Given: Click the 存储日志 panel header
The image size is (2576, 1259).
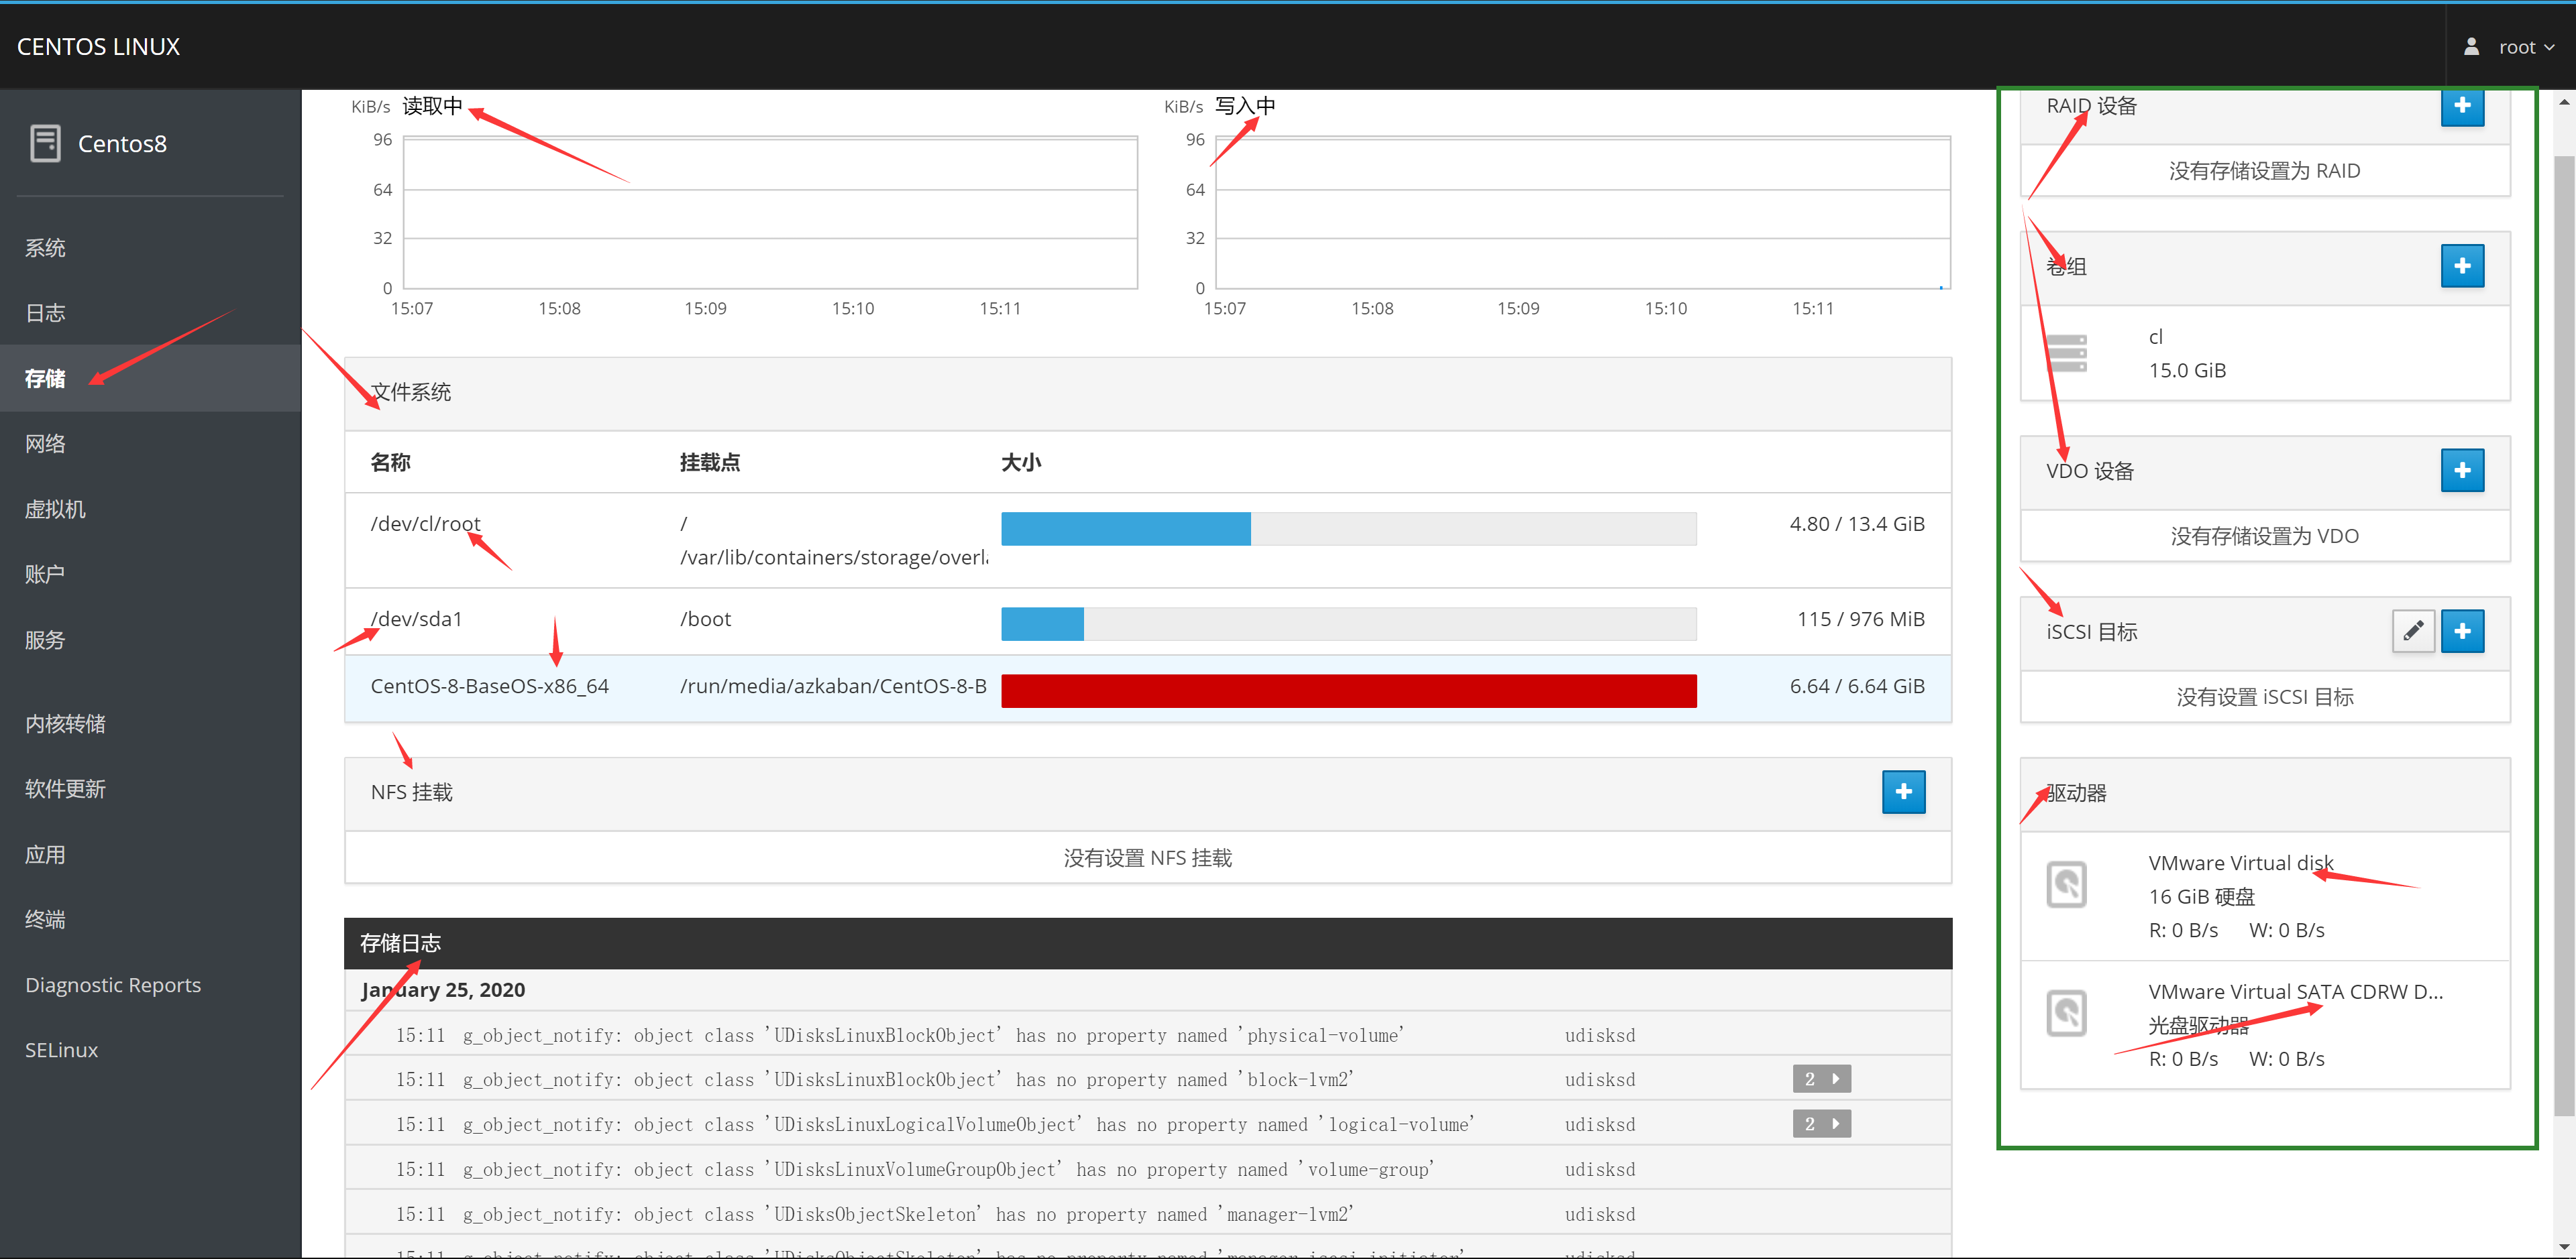Looking at the screenshot, I should coord(1148,943).
